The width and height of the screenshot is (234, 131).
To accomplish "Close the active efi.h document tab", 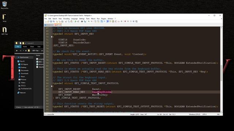I will pos(60,25).
